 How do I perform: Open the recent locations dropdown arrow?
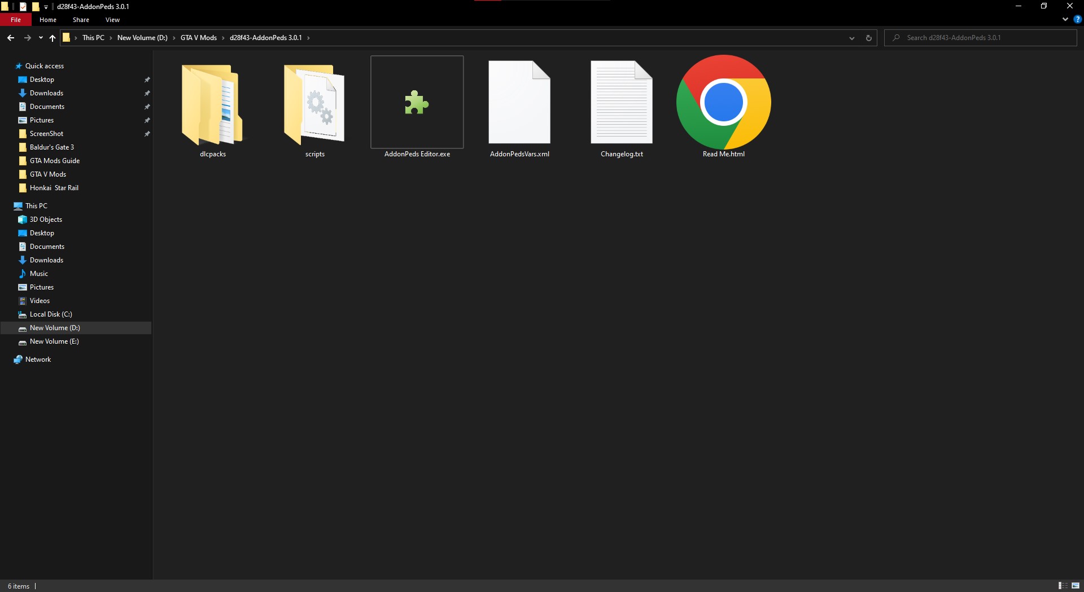[41, 38]
